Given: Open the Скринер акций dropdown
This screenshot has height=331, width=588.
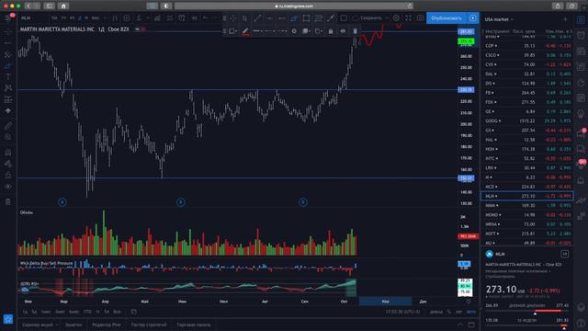Looking at the screenshot, I should pos(40,325).
